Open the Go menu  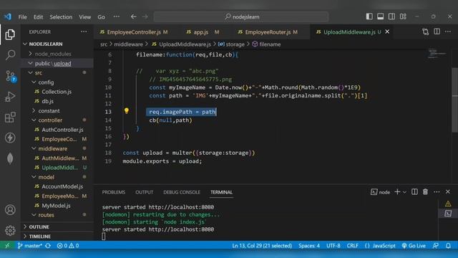[x=101, y=17]
